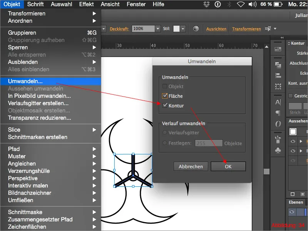Viewport: 308px width, 231px height.
Task: Open the Transformieren submenu
Action: 51,13
